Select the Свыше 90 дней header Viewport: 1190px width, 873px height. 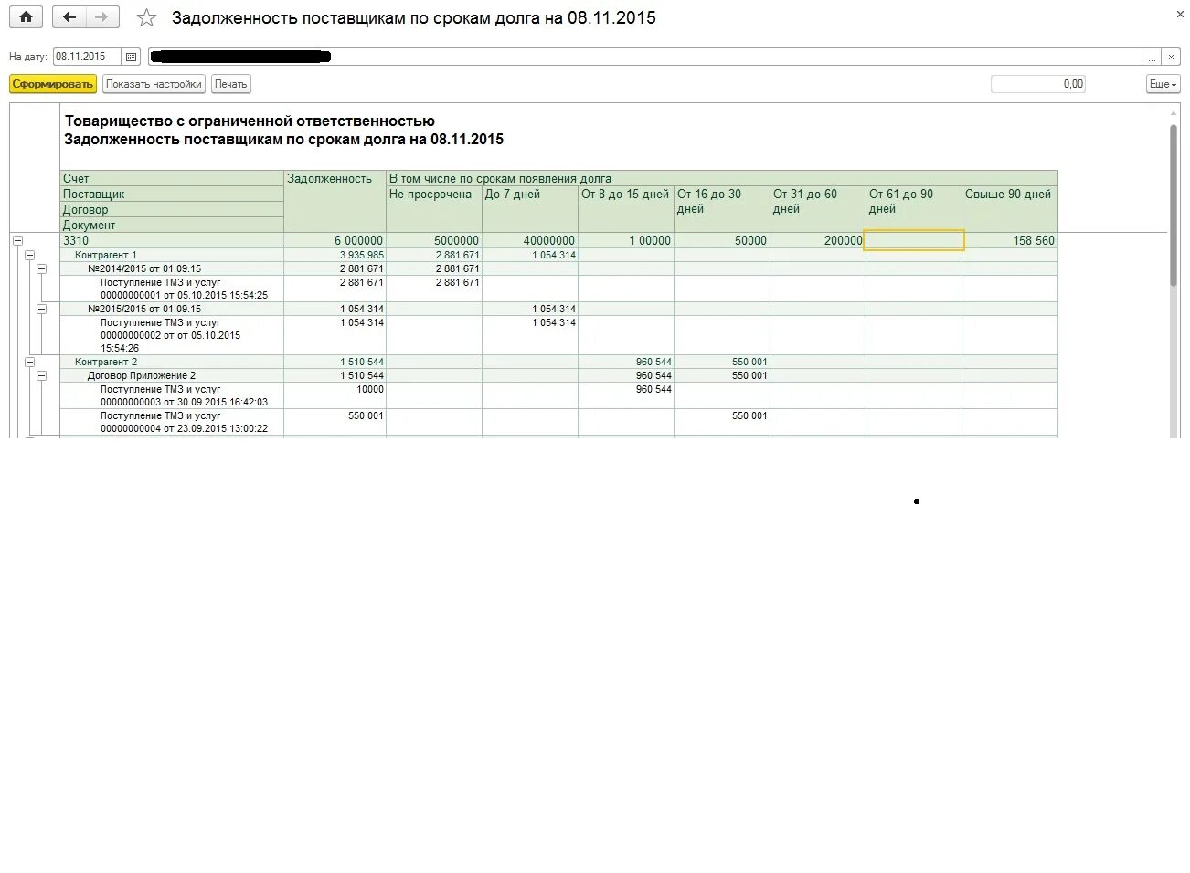tap(1010, 209)
